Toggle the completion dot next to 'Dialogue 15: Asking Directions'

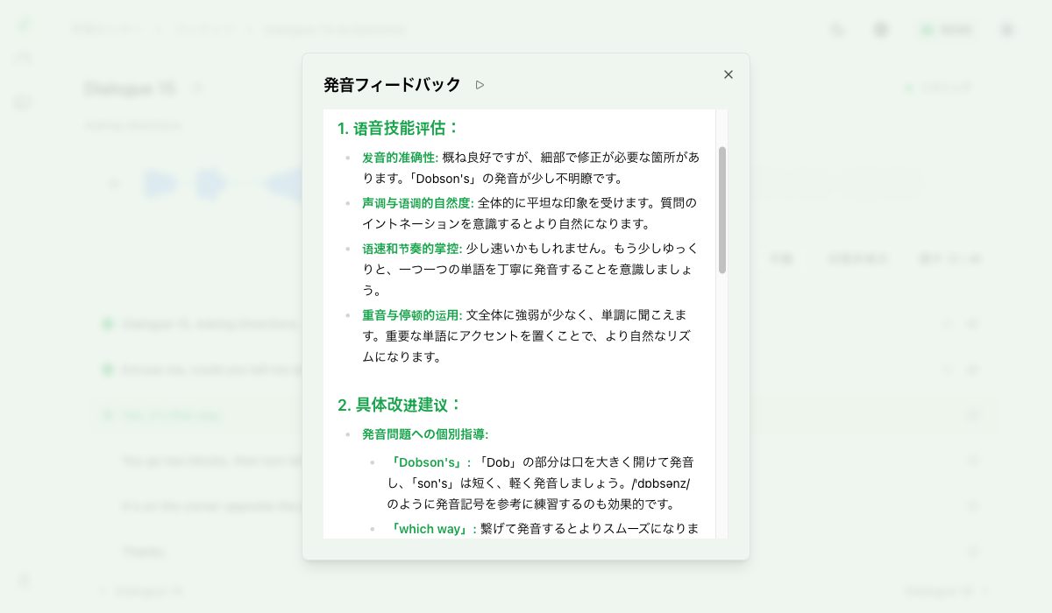coord(107,323)
